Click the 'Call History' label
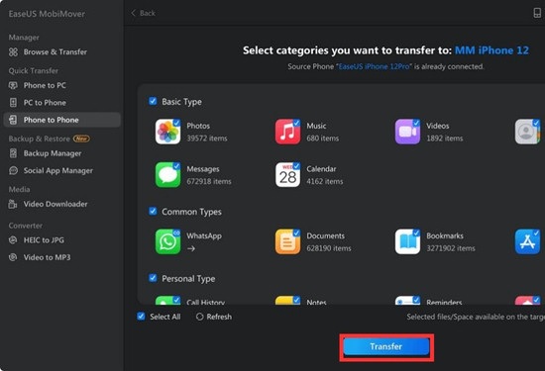 pyautogui.click(x=206, y=303)
